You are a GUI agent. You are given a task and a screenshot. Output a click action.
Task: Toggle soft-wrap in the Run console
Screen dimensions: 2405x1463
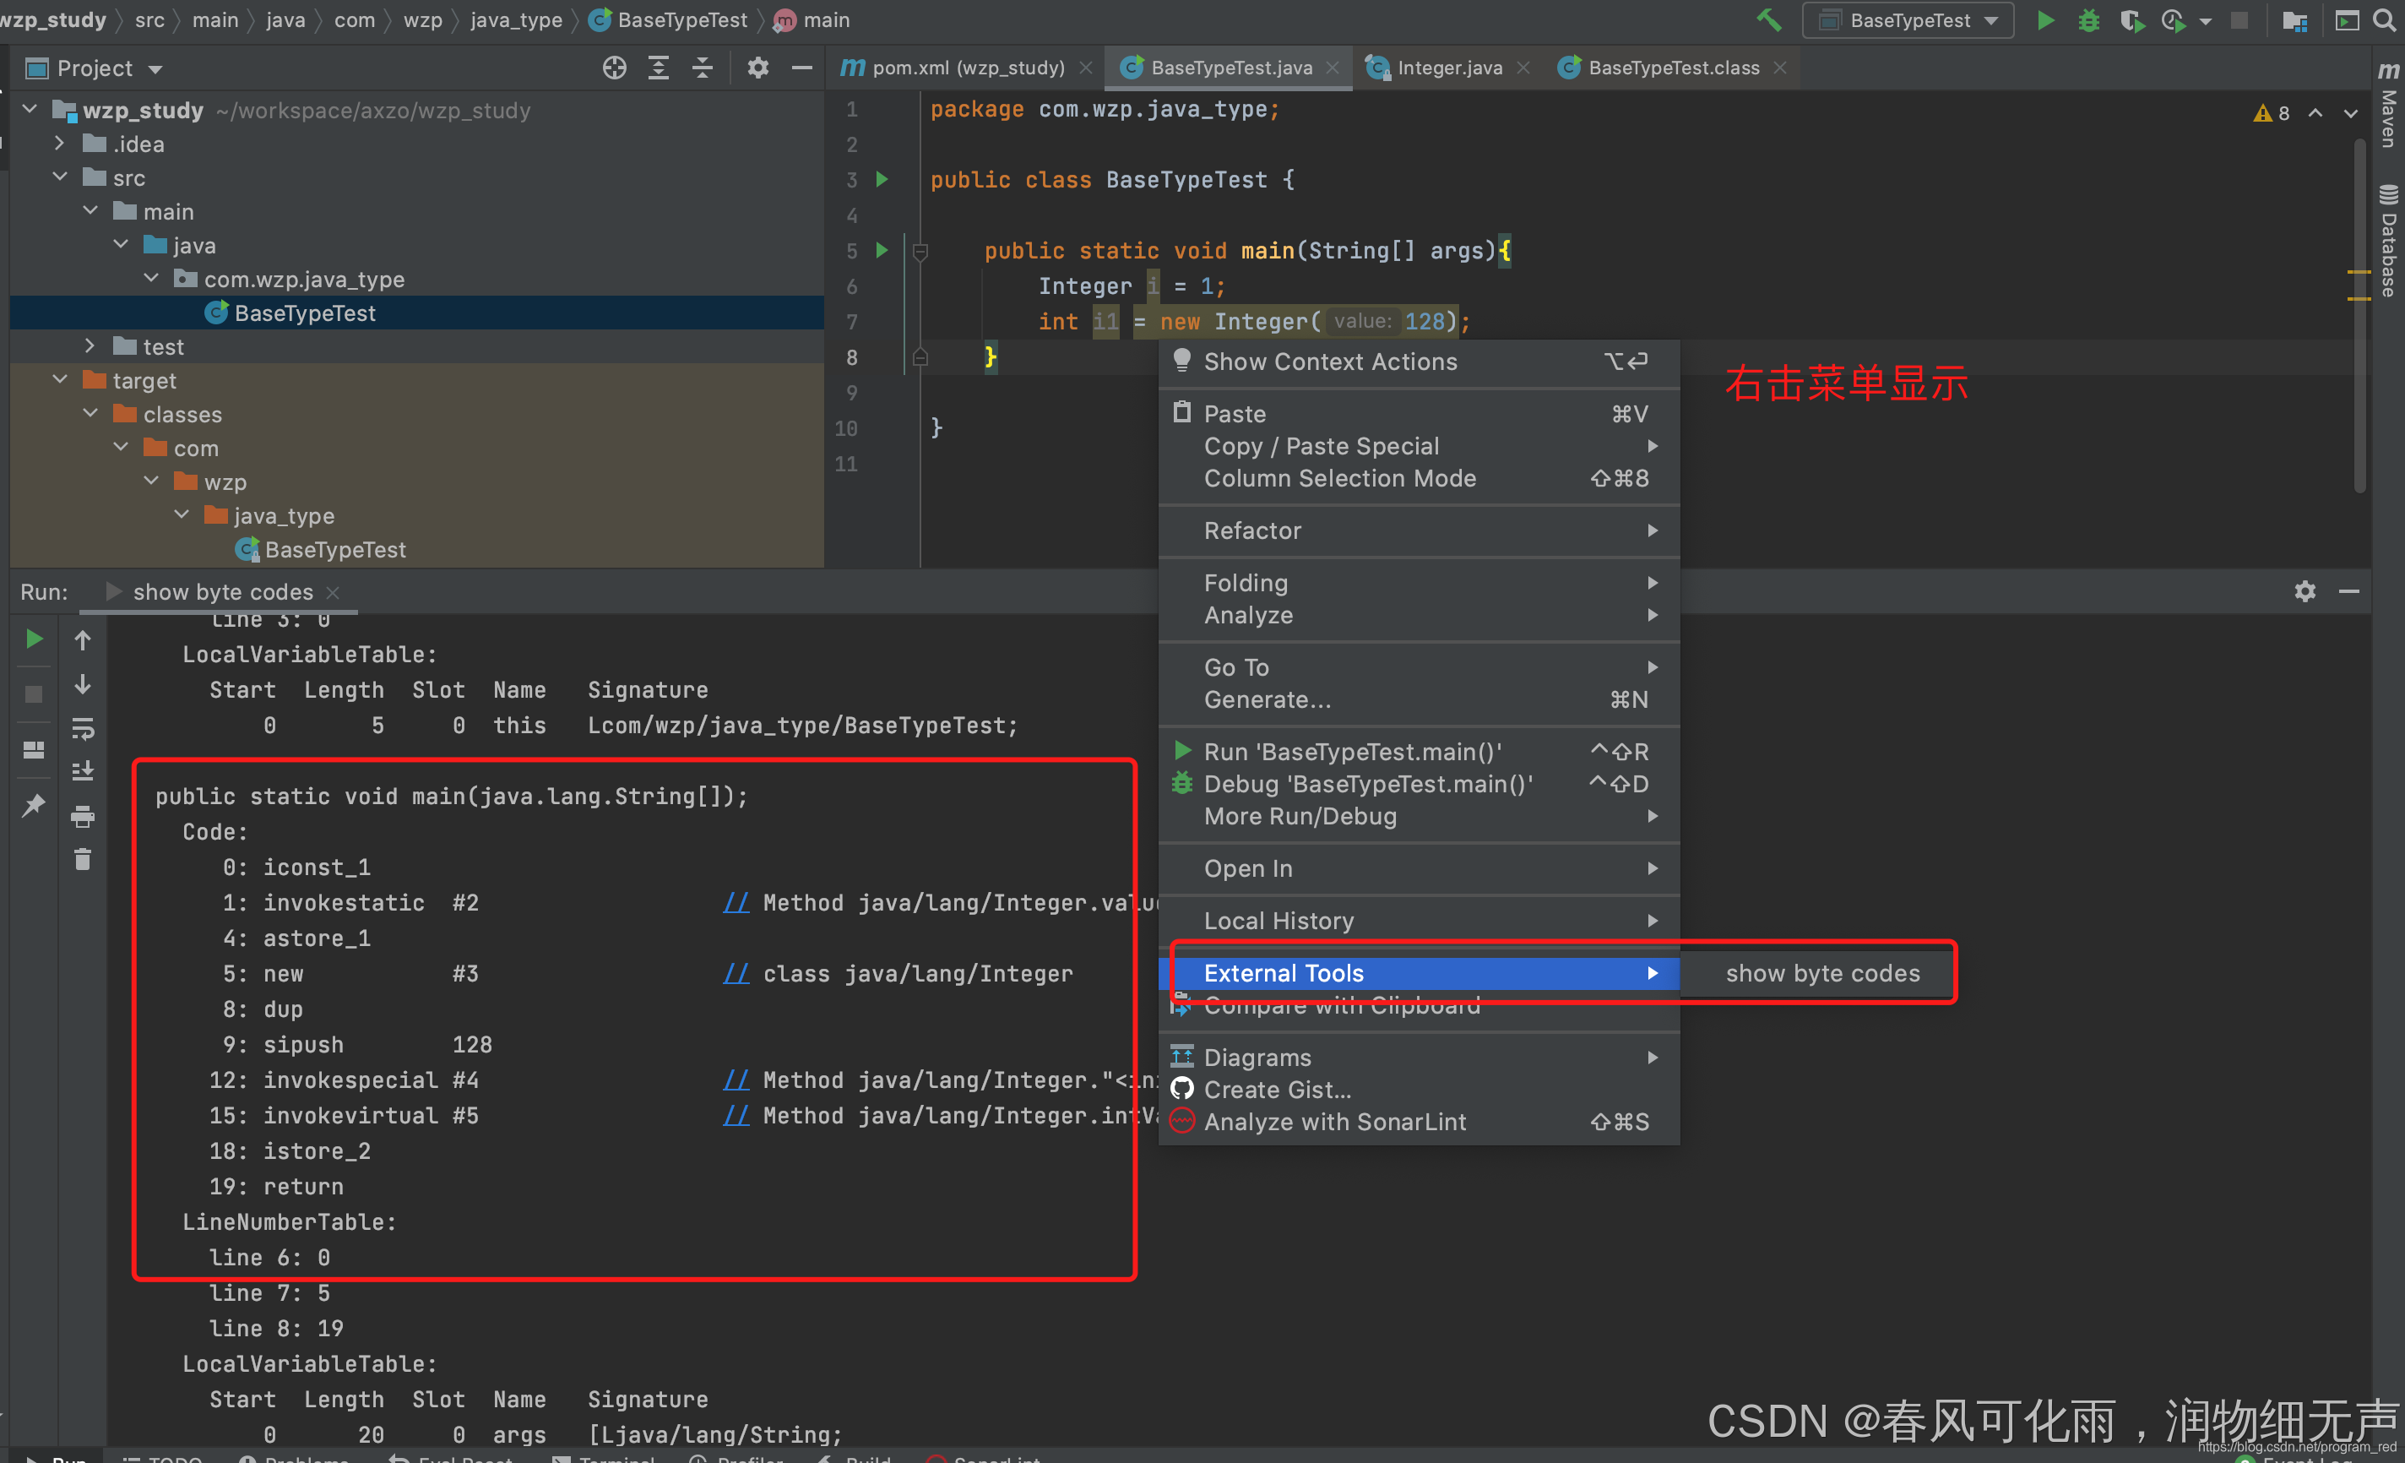point(83,729)
